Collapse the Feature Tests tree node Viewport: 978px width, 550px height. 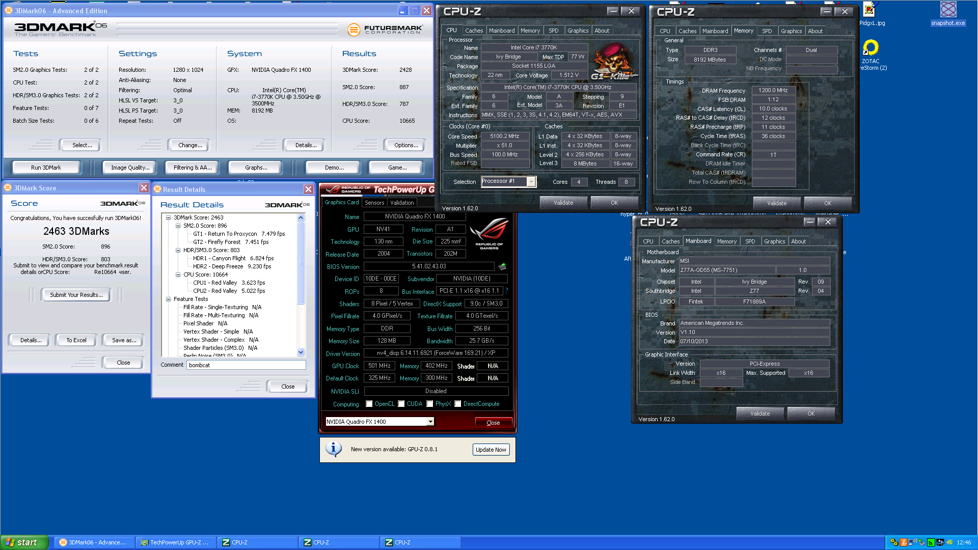click(x=168, y=299)
